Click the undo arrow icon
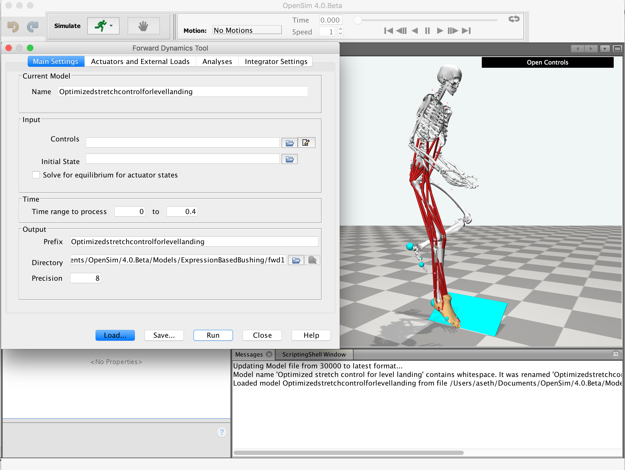This screenshot has width=625, height=470. pos(13,26)
